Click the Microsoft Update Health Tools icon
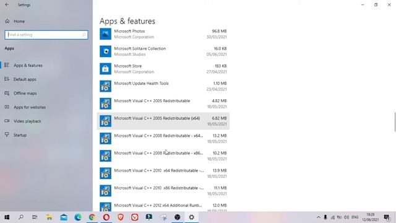 (x=105, y=86)
